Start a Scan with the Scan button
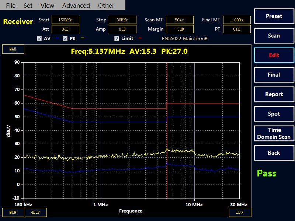This screenshot has width=295, height=221. [274, 36]
